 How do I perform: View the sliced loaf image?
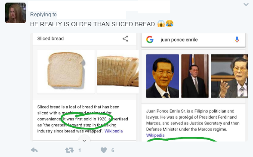[x=117, y=72]
